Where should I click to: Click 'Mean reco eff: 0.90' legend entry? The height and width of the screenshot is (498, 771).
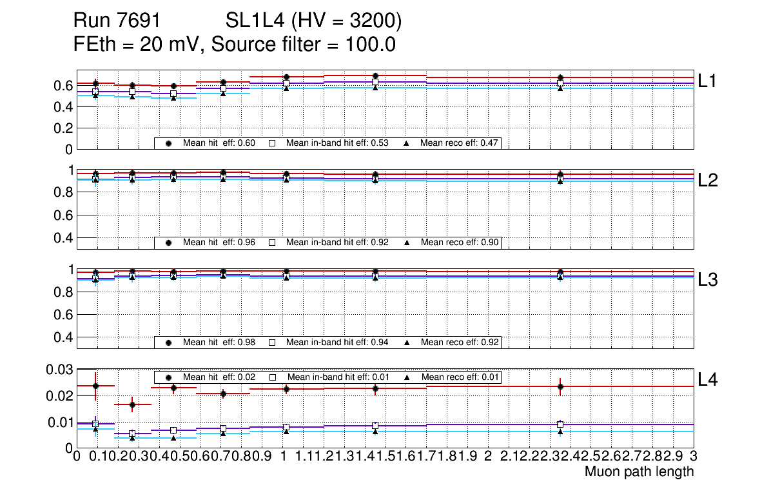(459, 243)
